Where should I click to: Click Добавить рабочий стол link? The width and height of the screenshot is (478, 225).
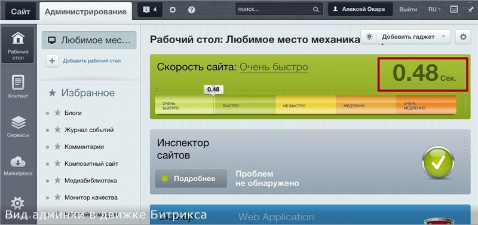tap(92, 61)
